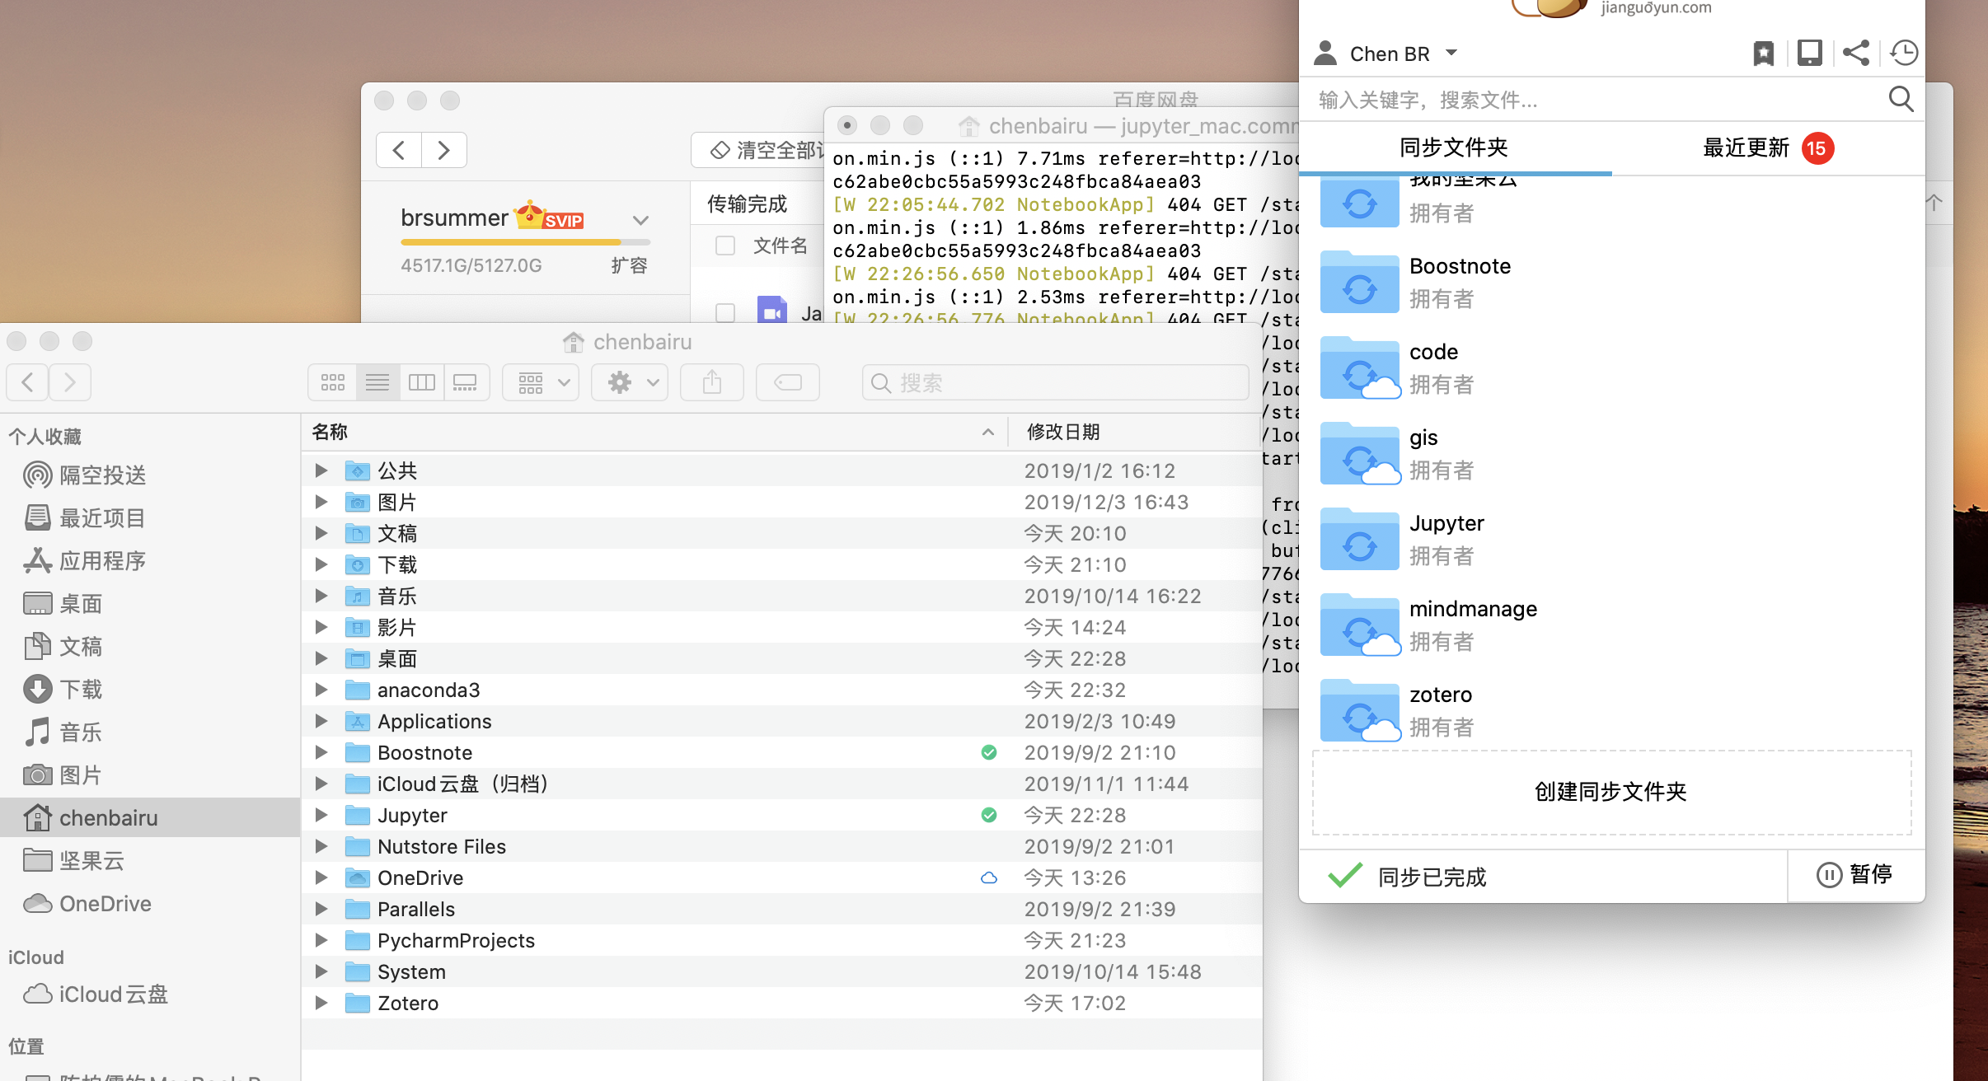Click the Finder share toolbar button
Viewport: 1988px width, 1081px height.
pyautogui.click(x=712, y=382)
